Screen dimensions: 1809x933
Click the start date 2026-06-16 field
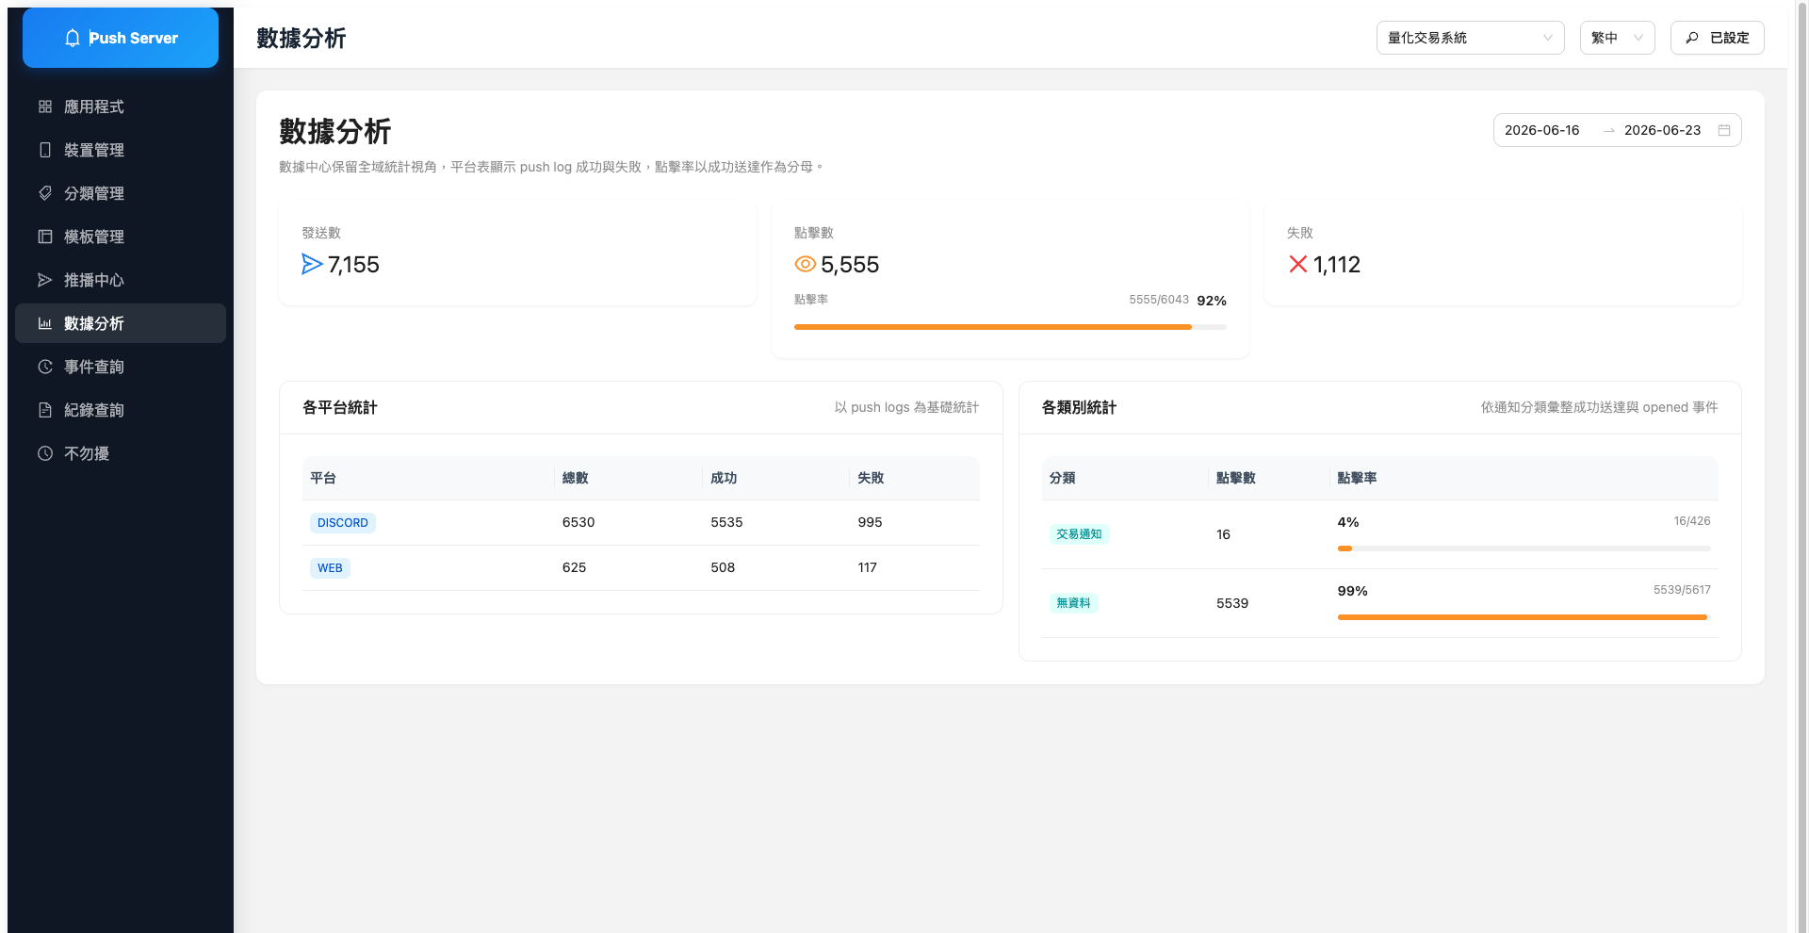click(1542, 130)
